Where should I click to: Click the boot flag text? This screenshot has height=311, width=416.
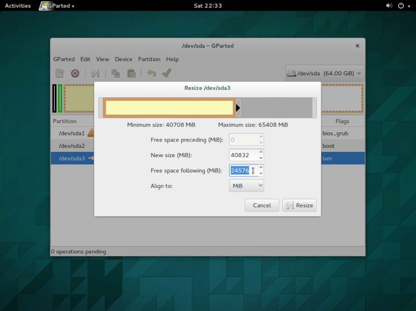point(328,146)
